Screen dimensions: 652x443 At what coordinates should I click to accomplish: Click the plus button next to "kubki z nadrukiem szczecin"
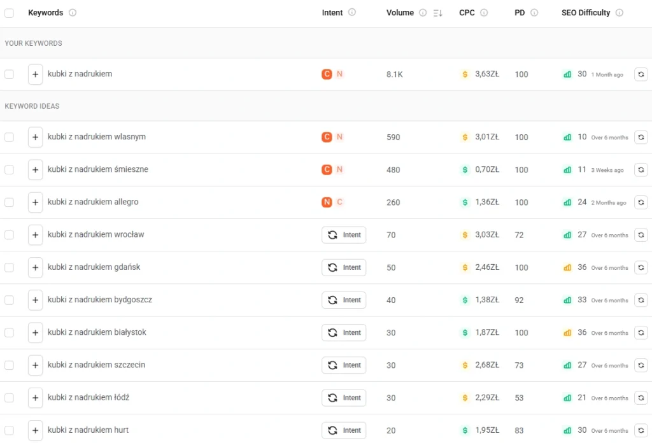[x=35, y=365]
